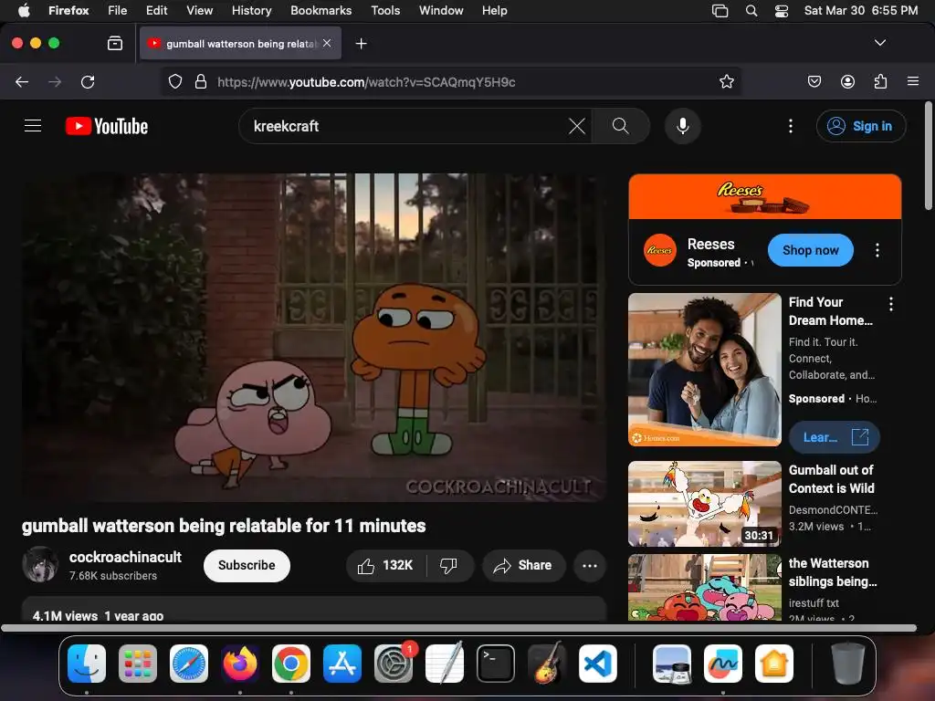Click Learn more on Homes.com ad
The image size is (935, 701).
835,437
